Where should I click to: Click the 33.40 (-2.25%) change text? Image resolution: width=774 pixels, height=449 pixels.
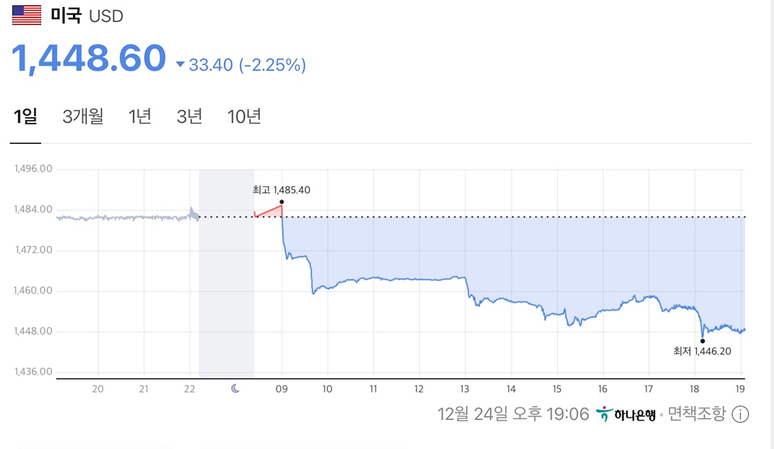[247, 65]
